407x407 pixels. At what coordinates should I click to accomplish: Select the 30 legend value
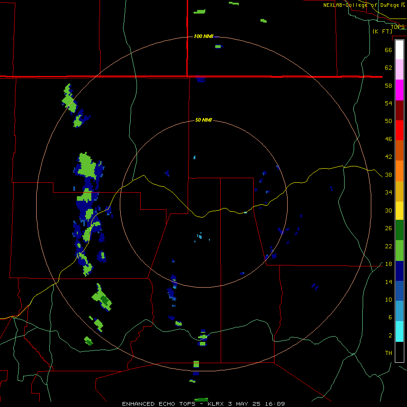pos(388,210)
